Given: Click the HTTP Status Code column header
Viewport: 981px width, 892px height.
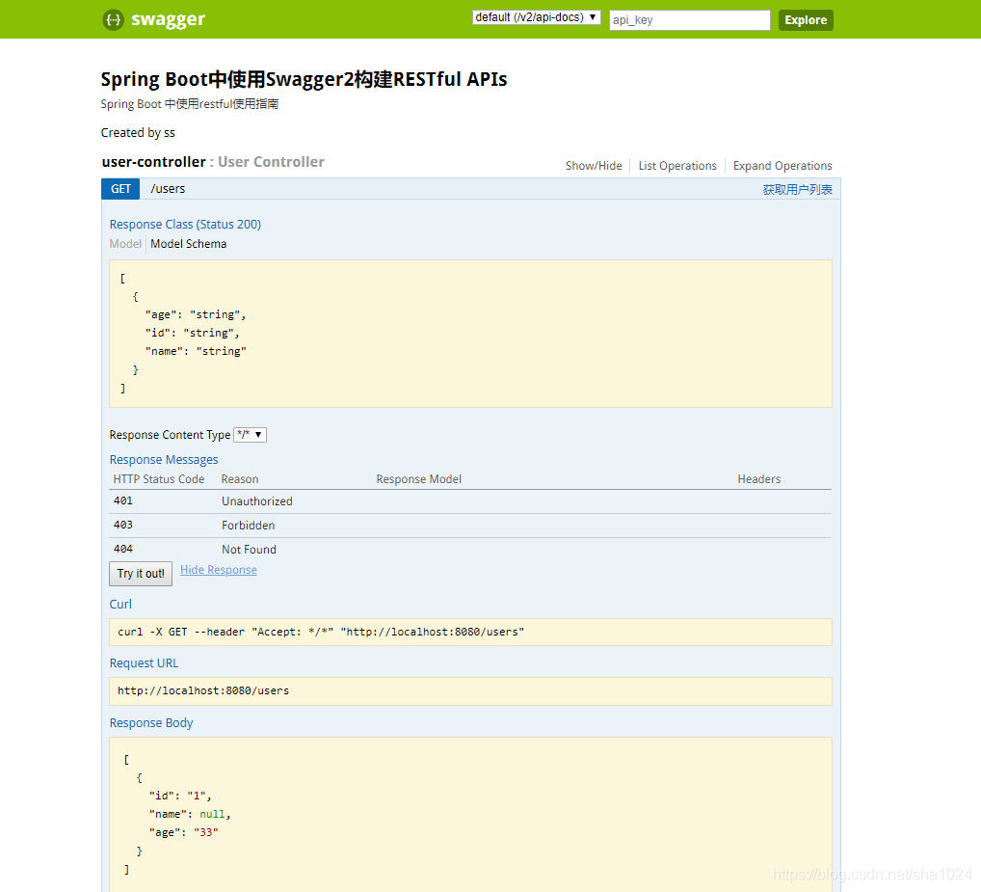Looking at the screenshot, I should [x=159, y=479].
